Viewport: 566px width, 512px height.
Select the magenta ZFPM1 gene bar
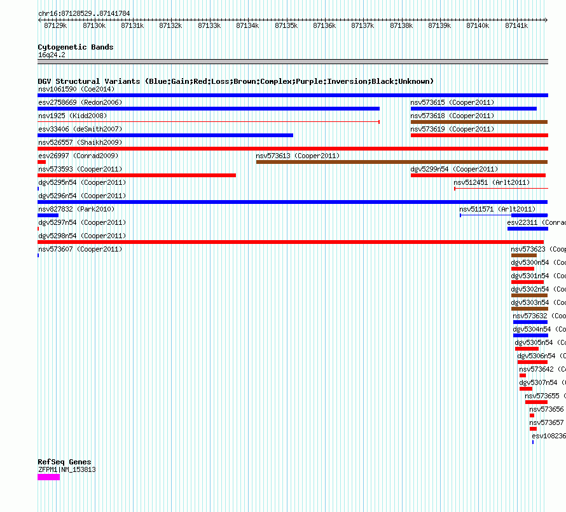coord(49,477)
